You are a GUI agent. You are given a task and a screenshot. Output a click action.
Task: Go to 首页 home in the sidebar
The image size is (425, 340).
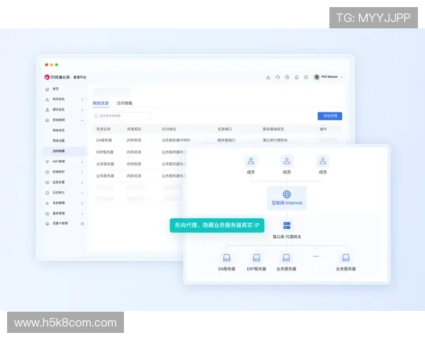[x=55, y=89]
